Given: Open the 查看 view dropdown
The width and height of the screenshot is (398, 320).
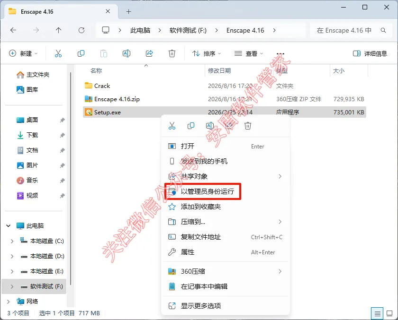Looking at the screenshot, I should 248,53.
